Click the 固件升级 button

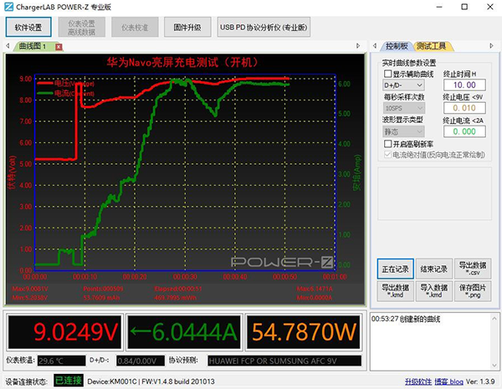[x=186, y=27]
